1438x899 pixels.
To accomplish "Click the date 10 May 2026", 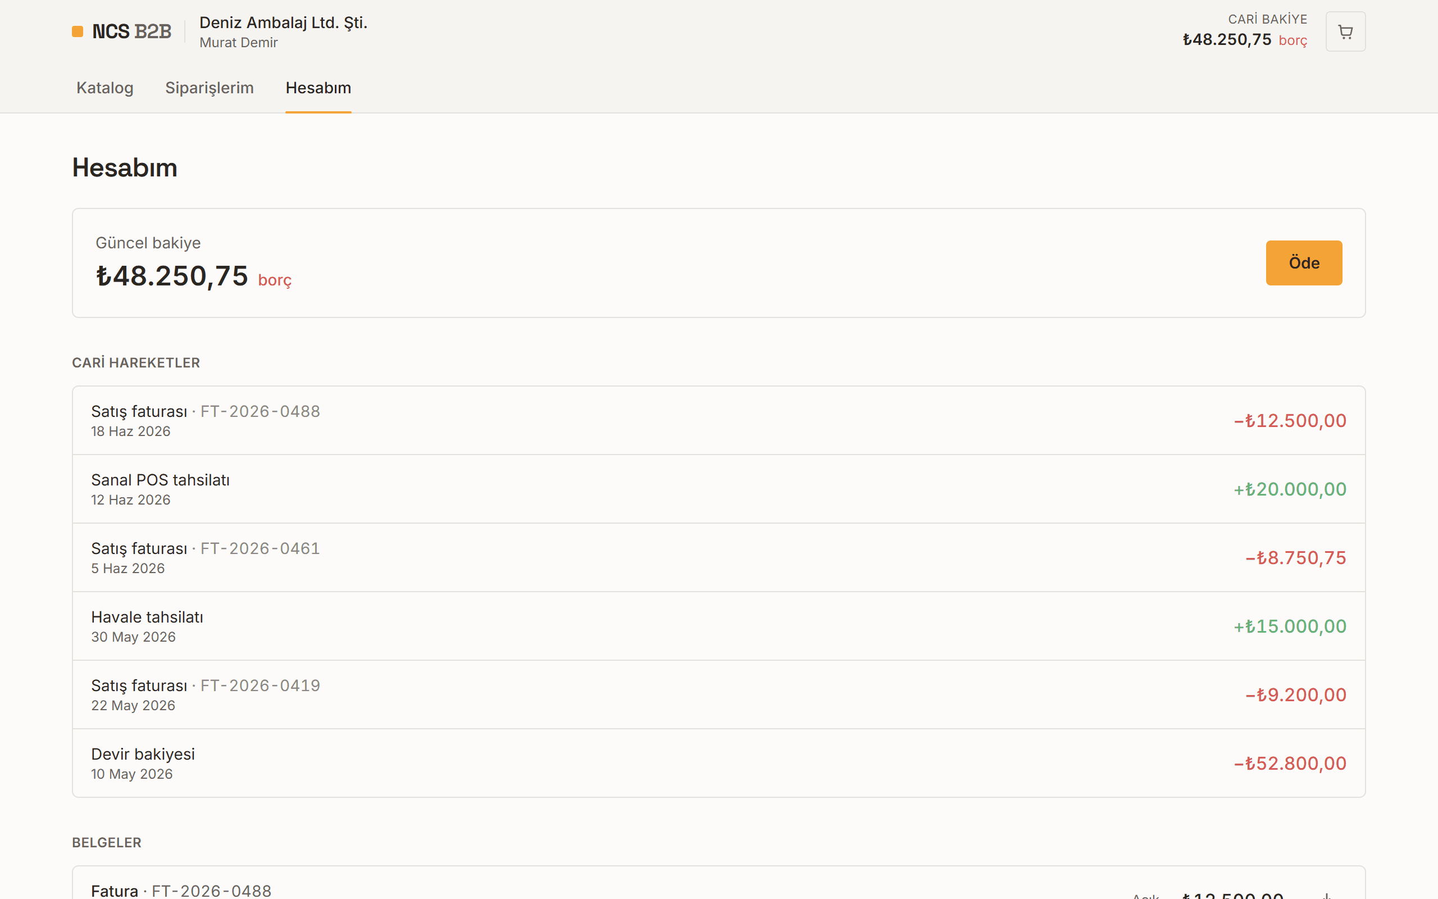I will [132, 774].
